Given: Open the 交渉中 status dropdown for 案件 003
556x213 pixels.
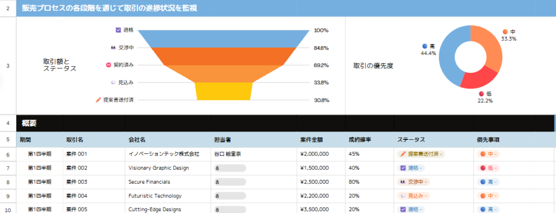Looking at the screenshot, I should coord(413,182).
